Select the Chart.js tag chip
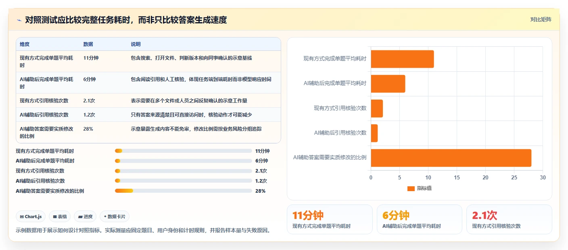This screenshot has width=568, height=250. click(x=31, y=217)
